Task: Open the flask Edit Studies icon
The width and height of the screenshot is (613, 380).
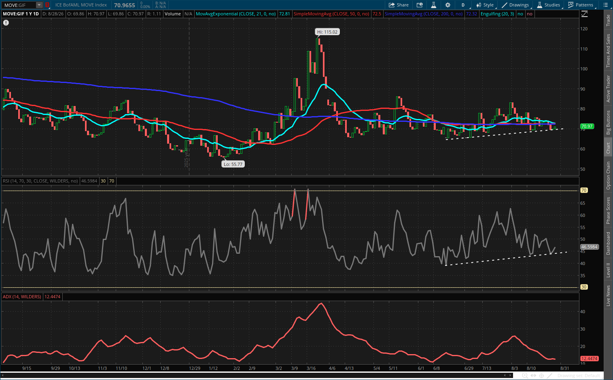Action: 433,5
